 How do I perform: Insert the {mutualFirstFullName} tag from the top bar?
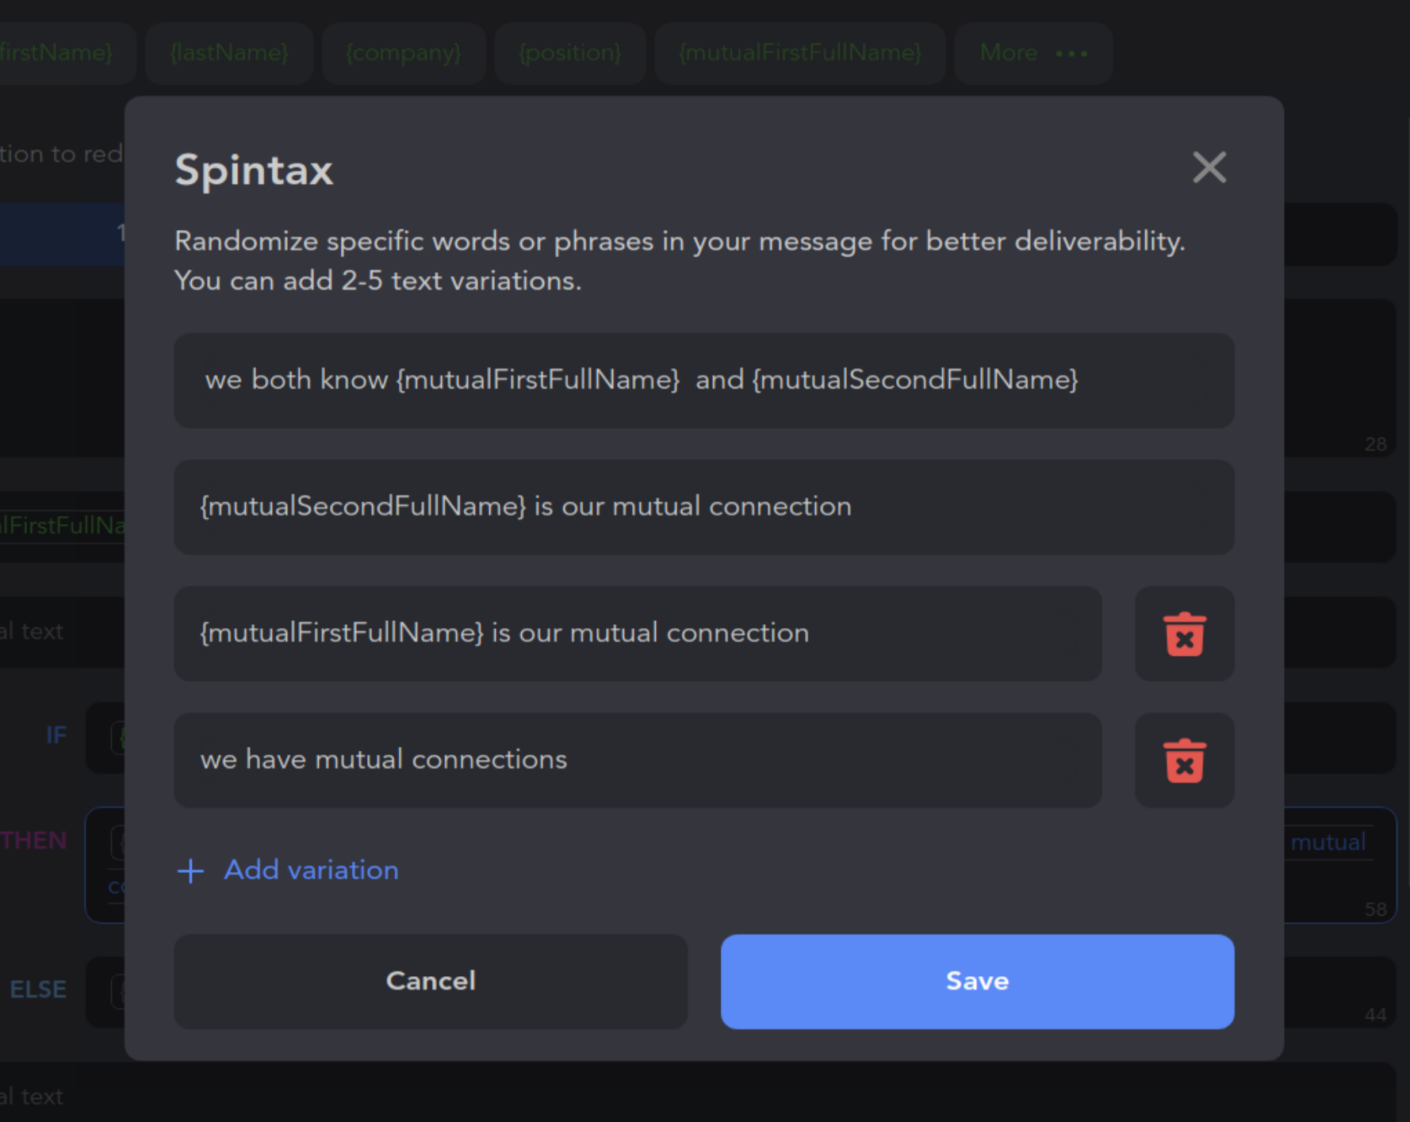pyautogui.click(x=800, y=53)
